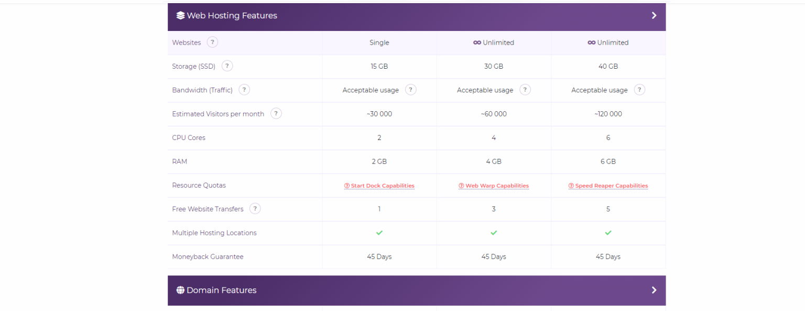
Task: Open the Websites help tooltip icon
Action: 212,42
